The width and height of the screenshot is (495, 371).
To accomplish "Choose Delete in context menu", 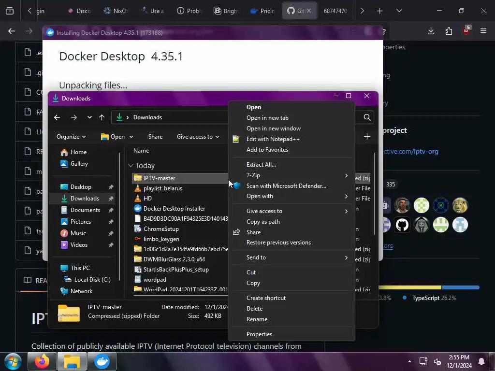I will 291,309.
